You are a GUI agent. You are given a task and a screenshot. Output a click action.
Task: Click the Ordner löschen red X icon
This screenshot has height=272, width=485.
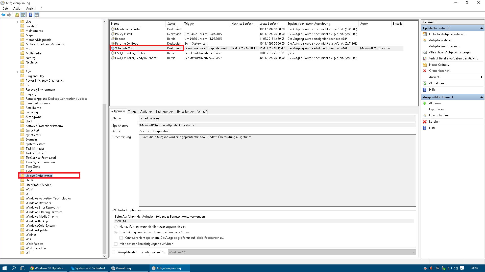[425, 71]
